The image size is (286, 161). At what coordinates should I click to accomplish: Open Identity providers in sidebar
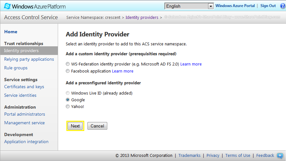29,50
